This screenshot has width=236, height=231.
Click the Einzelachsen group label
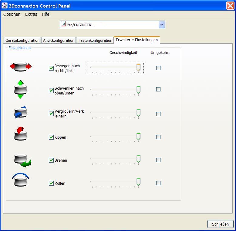tap(20, 48)
